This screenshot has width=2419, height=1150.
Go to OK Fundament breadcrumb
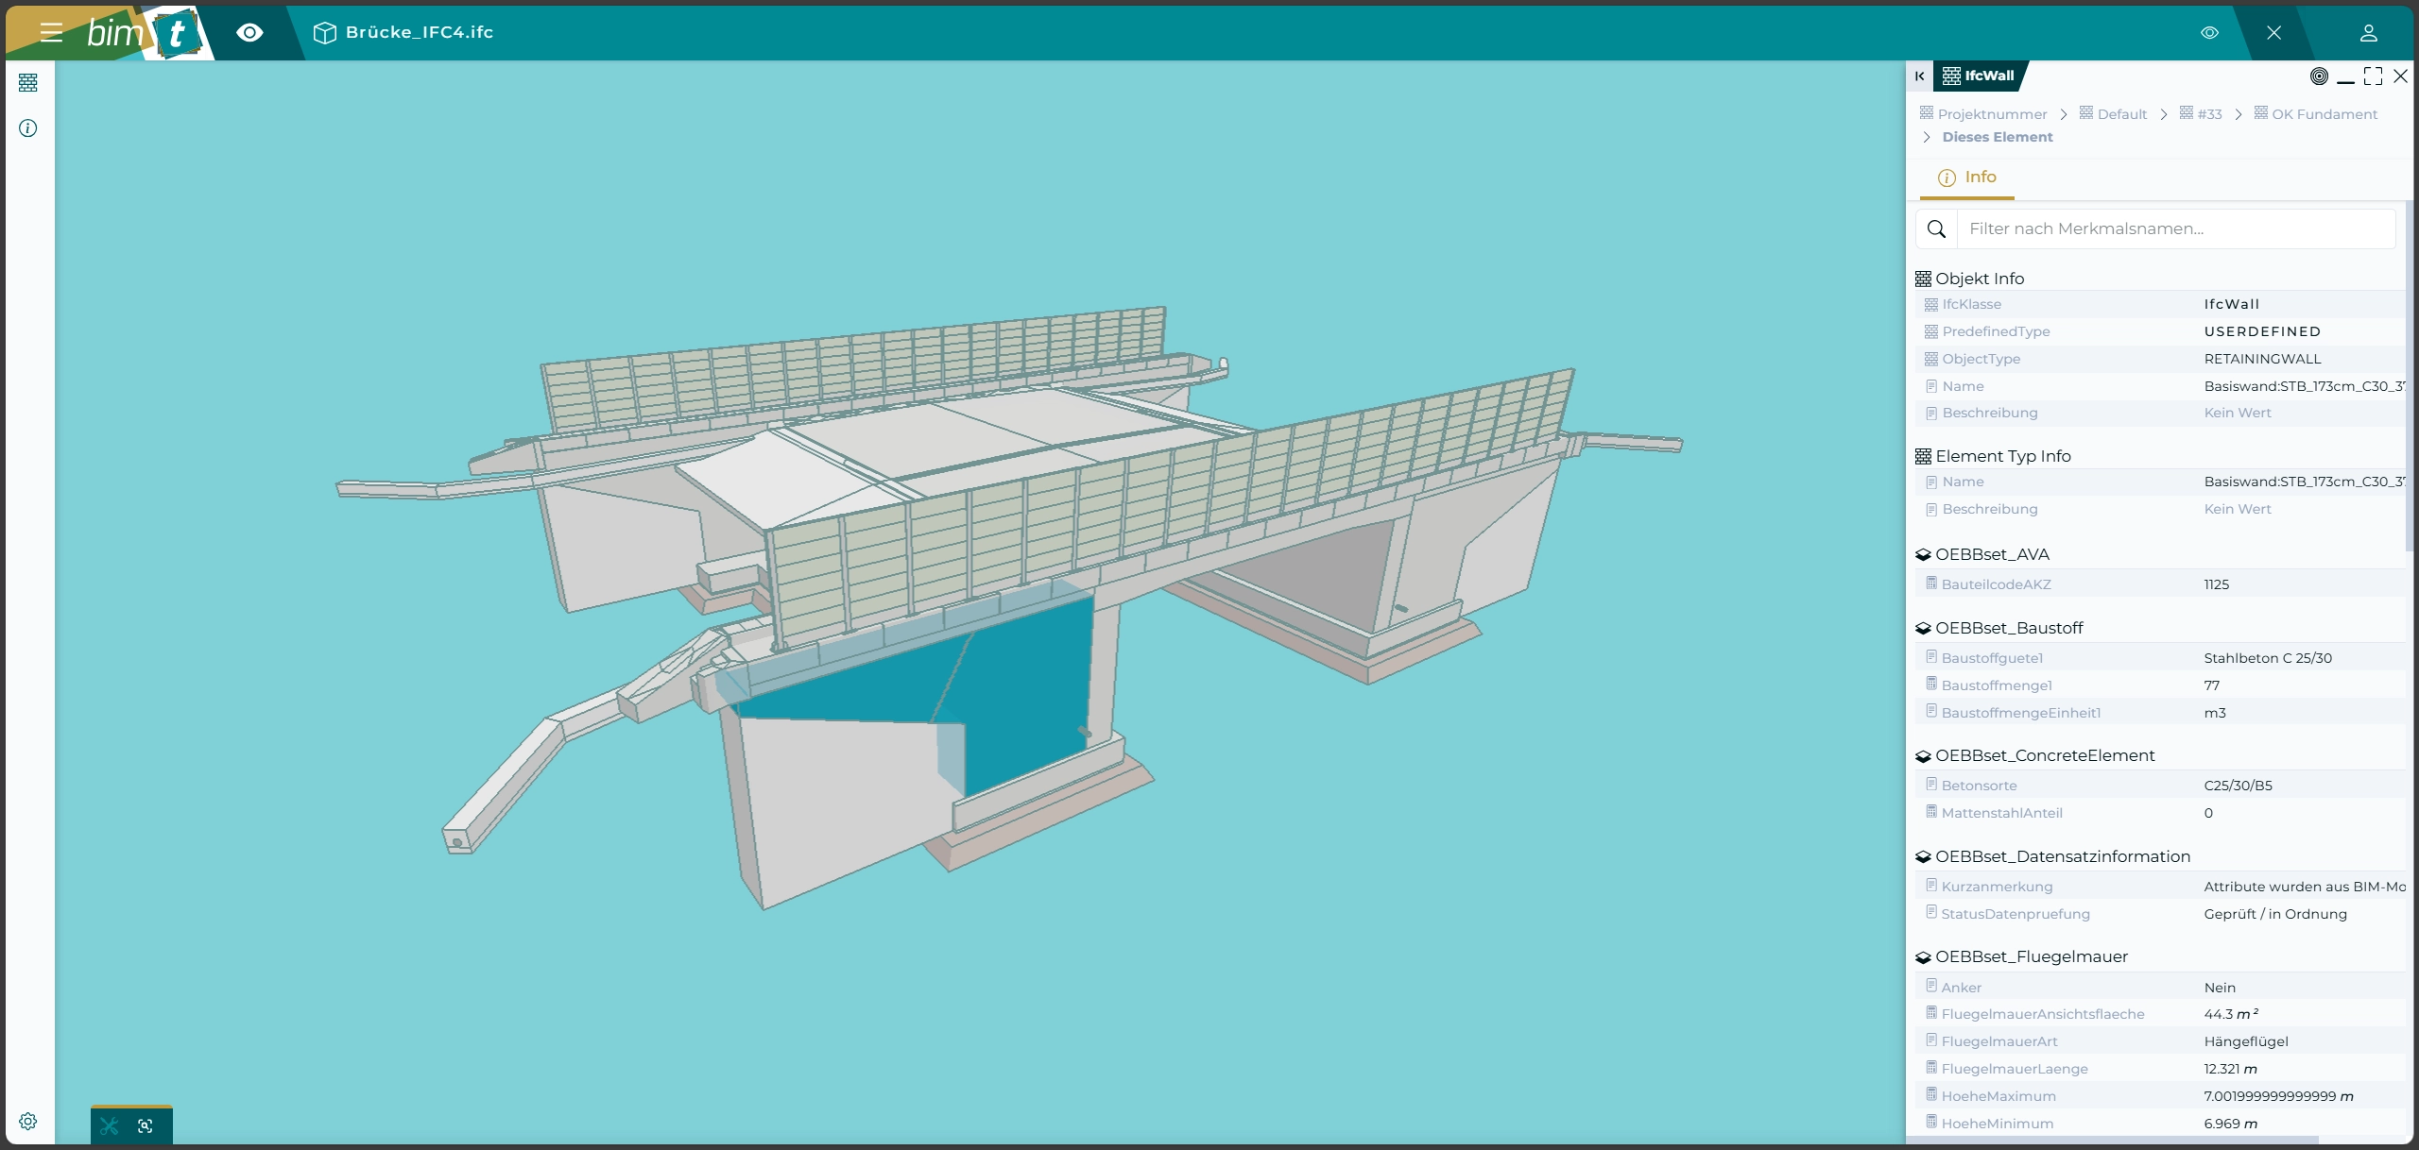(x=2324, y=114)
